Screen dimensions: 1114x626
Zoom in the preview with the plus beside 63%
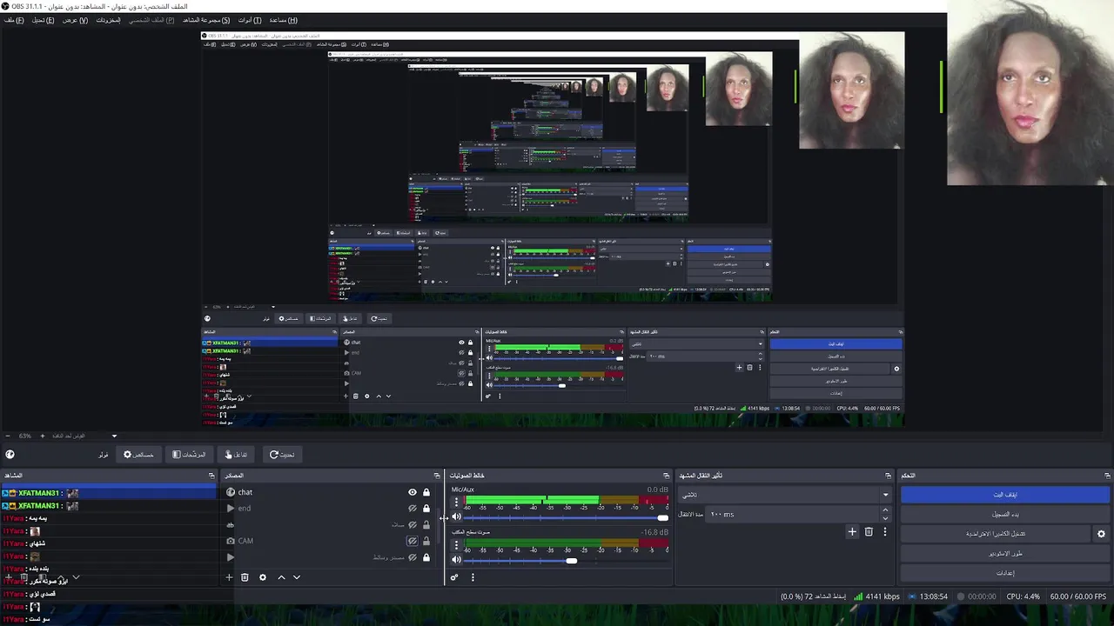coord(42,436)
